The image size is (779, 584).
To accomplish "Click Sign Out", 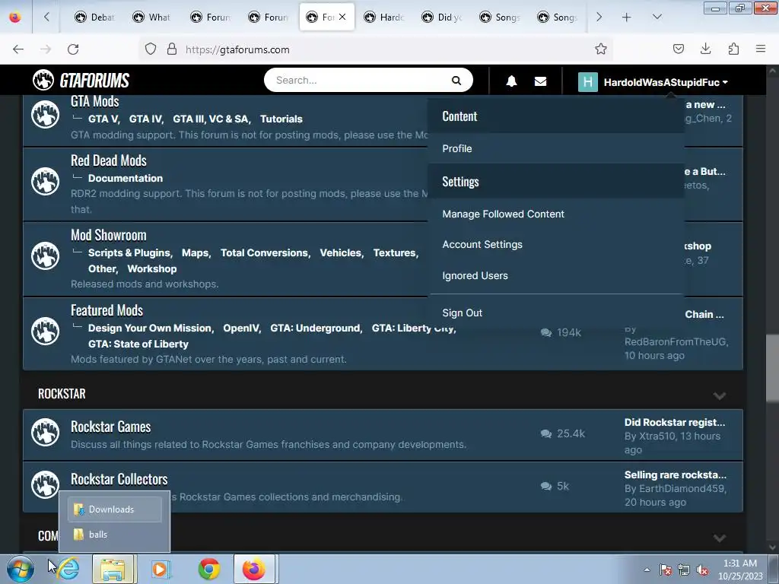I will tap(462, 313).
